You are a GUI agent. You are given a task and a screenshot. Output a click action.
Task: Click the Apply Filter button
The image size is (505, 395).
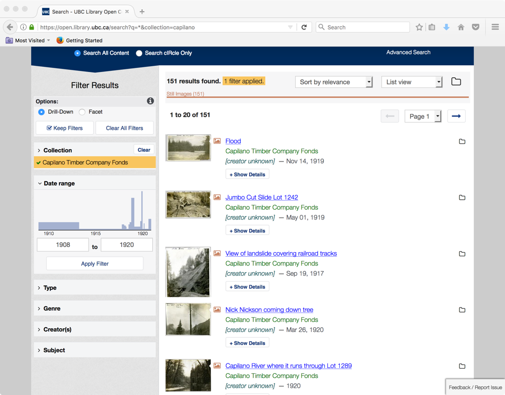(95, 264)
